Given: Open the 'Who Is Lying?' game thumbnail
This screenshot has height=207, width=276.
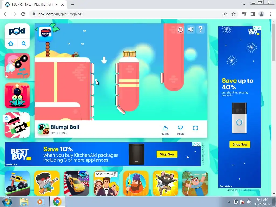Looking at the screenshot, I should [106, 183].
